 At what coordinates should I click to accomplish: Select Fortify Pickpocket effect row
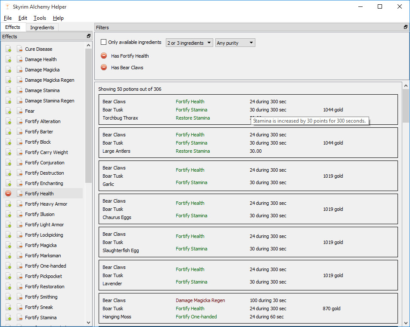click(43, 276)
